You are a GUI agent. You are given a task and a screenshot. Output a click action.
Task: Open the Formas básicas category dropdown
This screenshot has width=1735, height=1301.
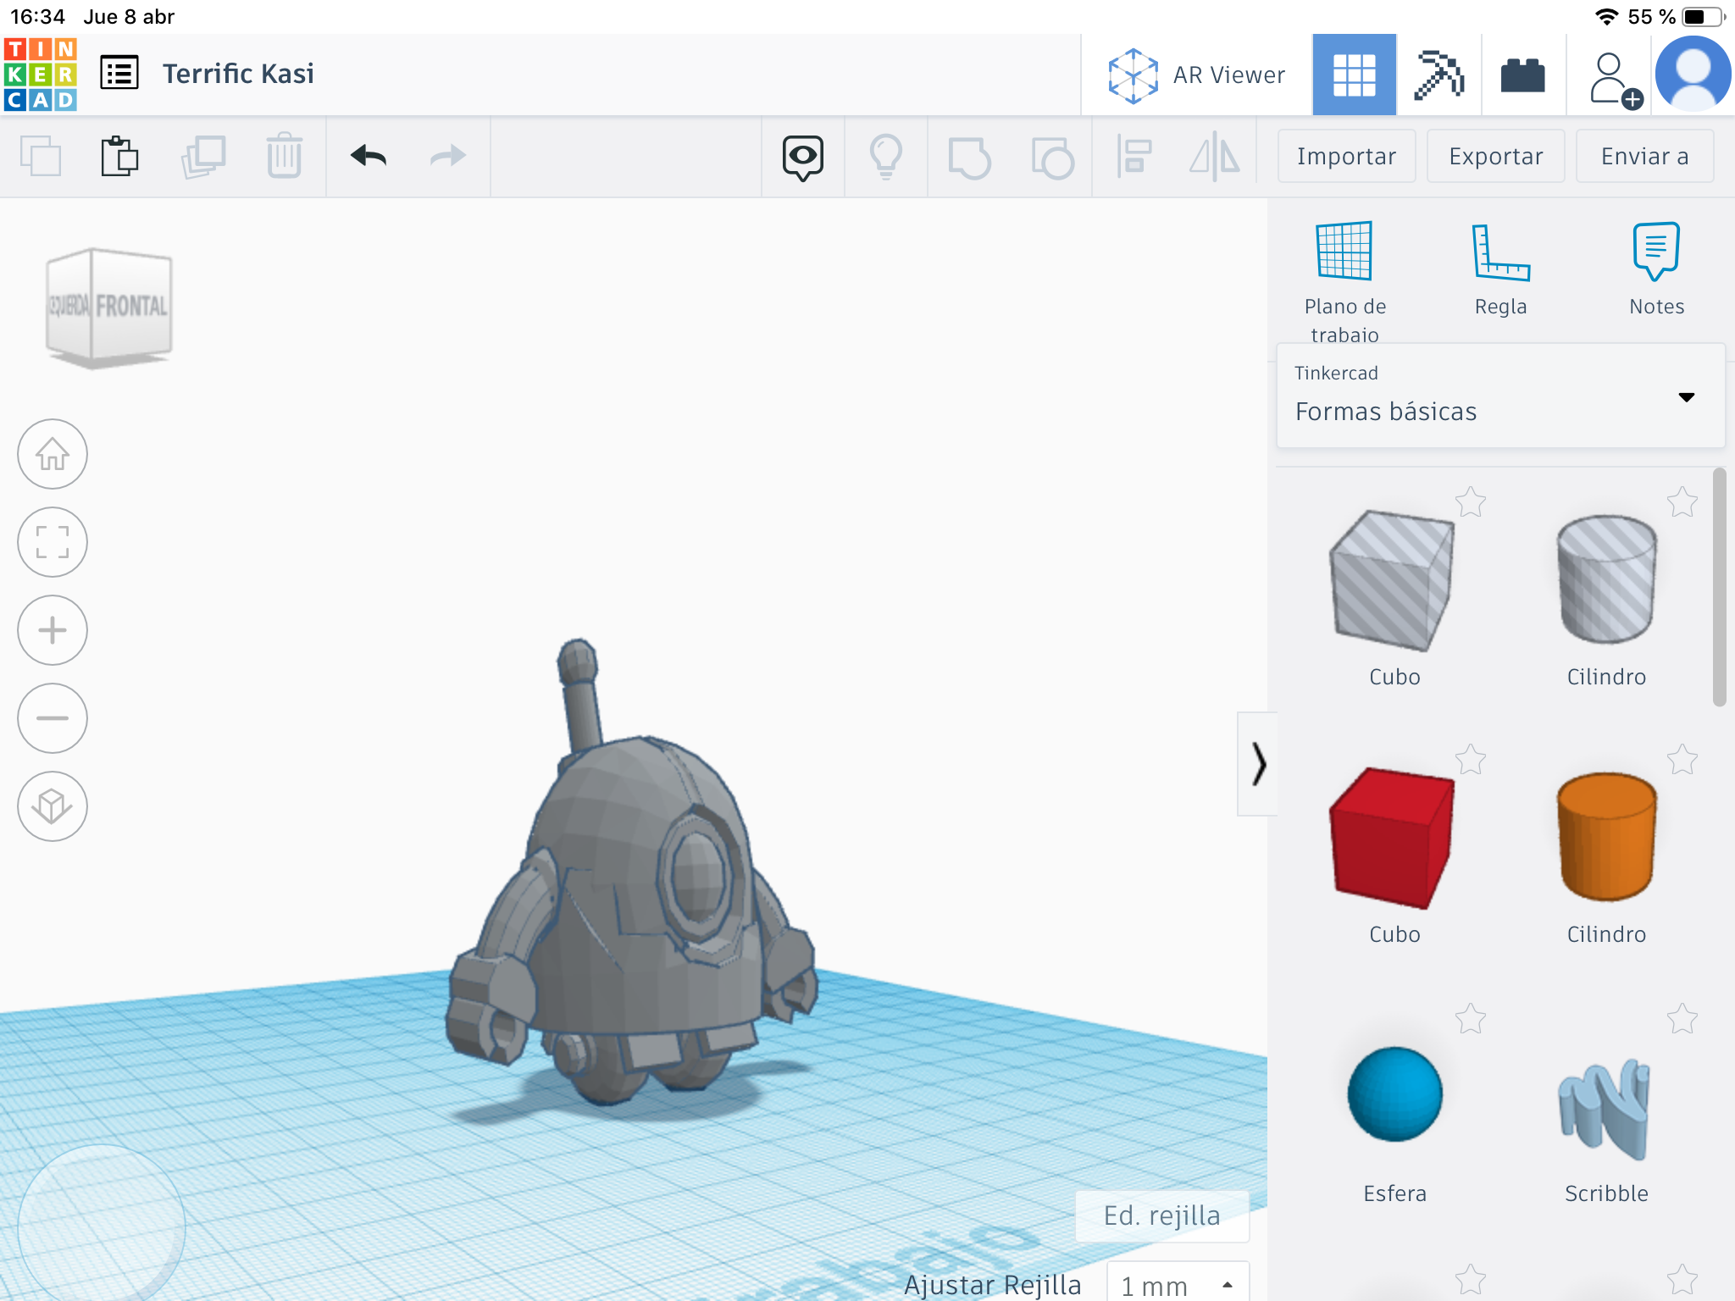tap(1686, 396)
